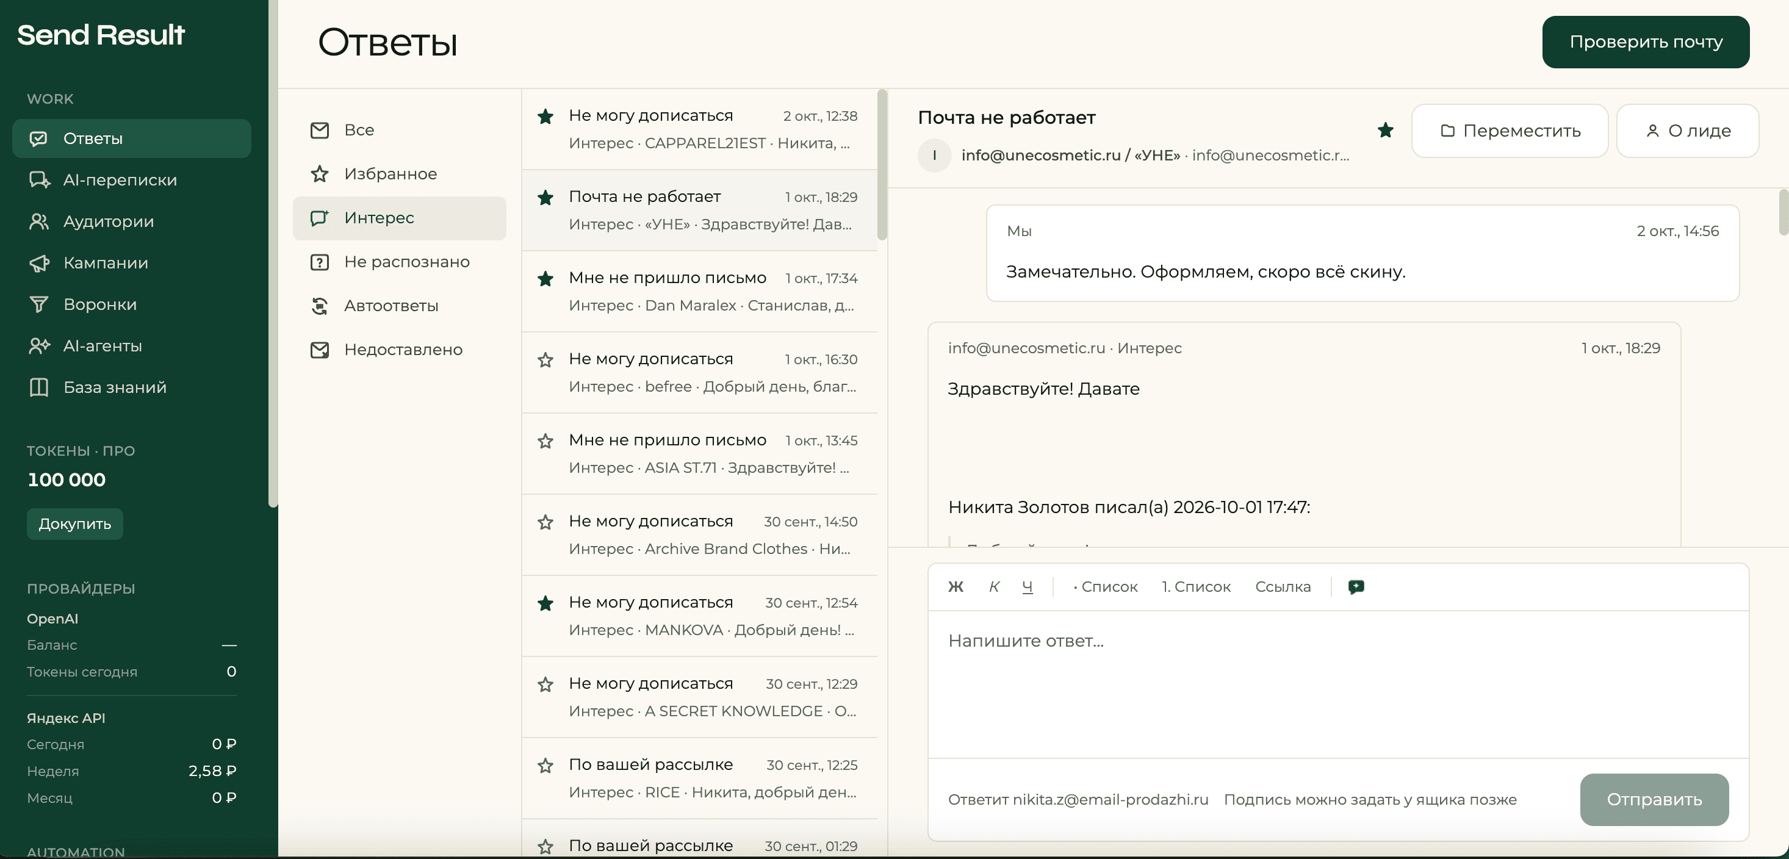Click the Отправить button
This screenshot has height=859, width=1789.
coord(1654,799)
